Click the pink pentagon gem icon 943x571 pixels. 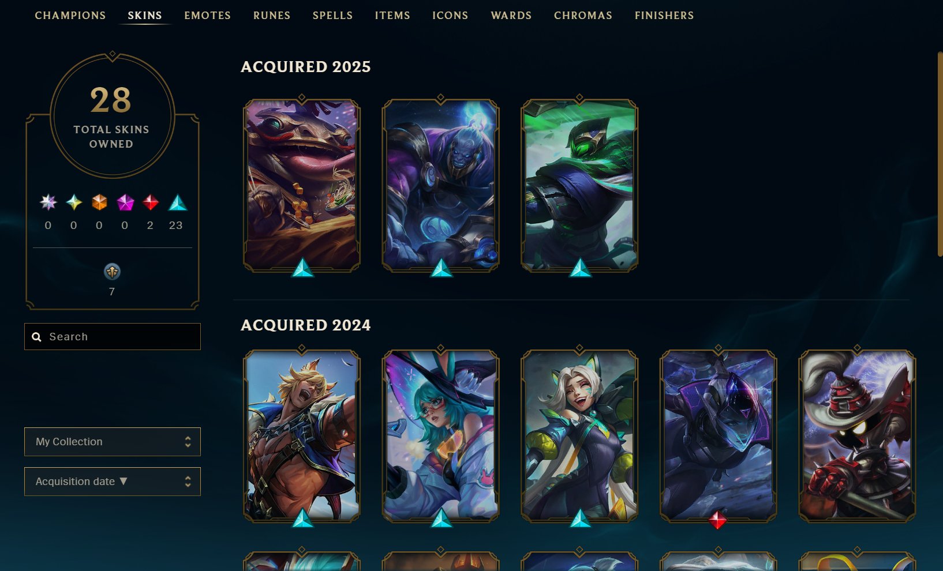[125, 202]
